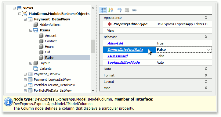This screenshot has height=117, width=221.
Task: Click the chain link toolbar icon
Action: coord(134,10)
